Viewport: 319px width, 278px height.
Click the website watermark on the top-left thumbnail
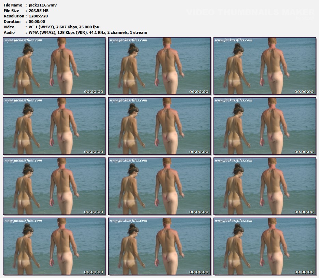tap(23, 40)
